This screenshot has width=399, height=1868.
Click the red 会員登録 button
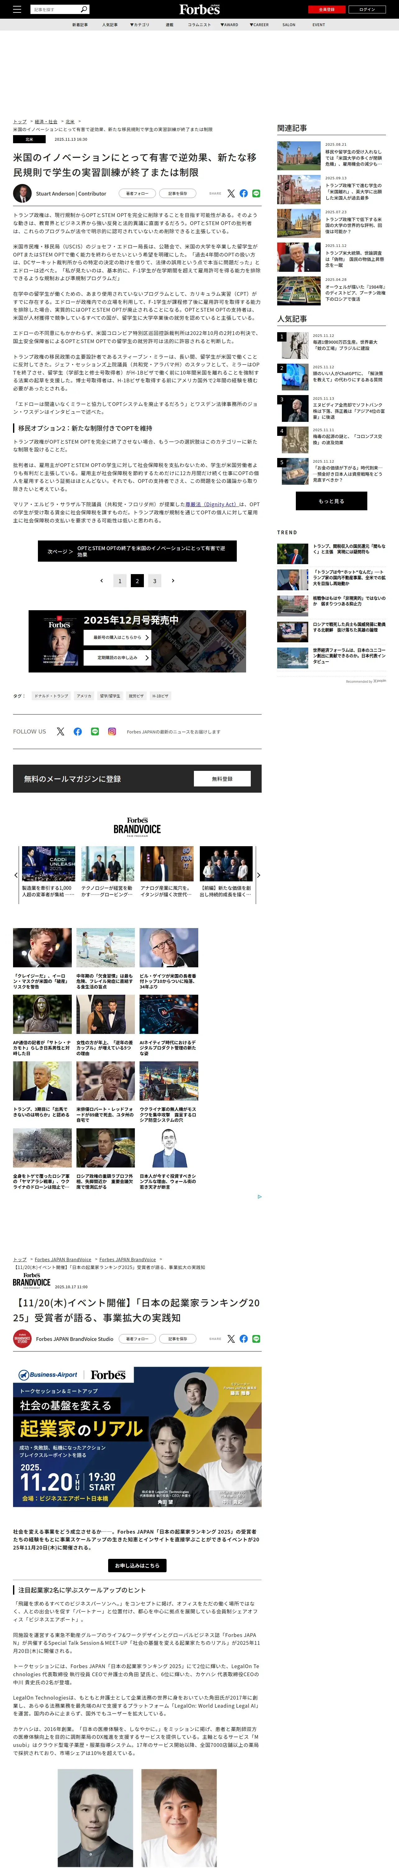327,9
